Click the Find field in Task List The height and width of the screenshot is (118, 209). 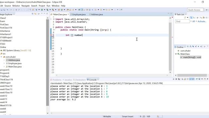[x=182, y=21]
